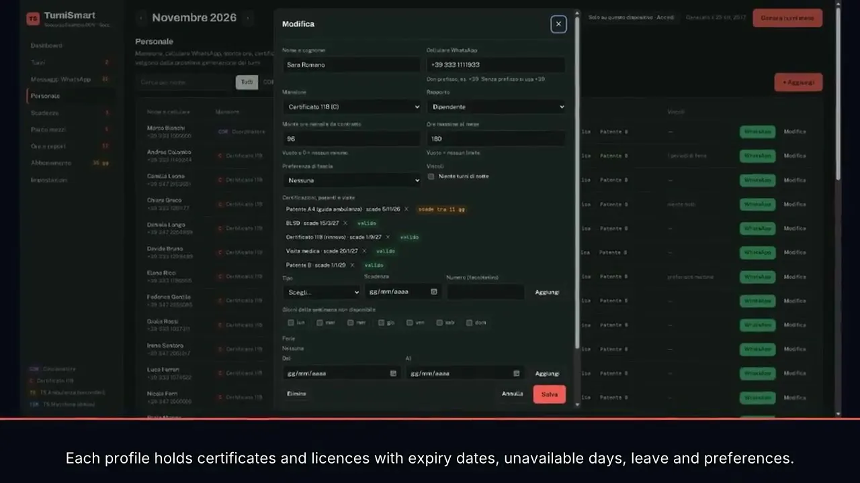This screenshot has width=860, height=483.
Task: Click the Cellulare WhatsApp number field
Action: tap(496, 65)
